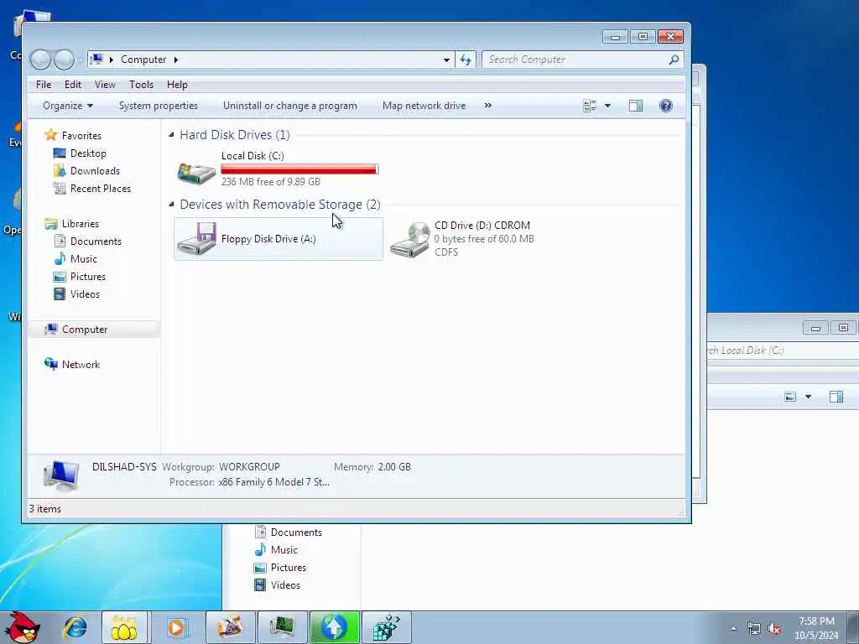This screenshot has width=859, height=644.
Task: Click the Local Disk (C:) usage bar
Action: click(299, 169)
